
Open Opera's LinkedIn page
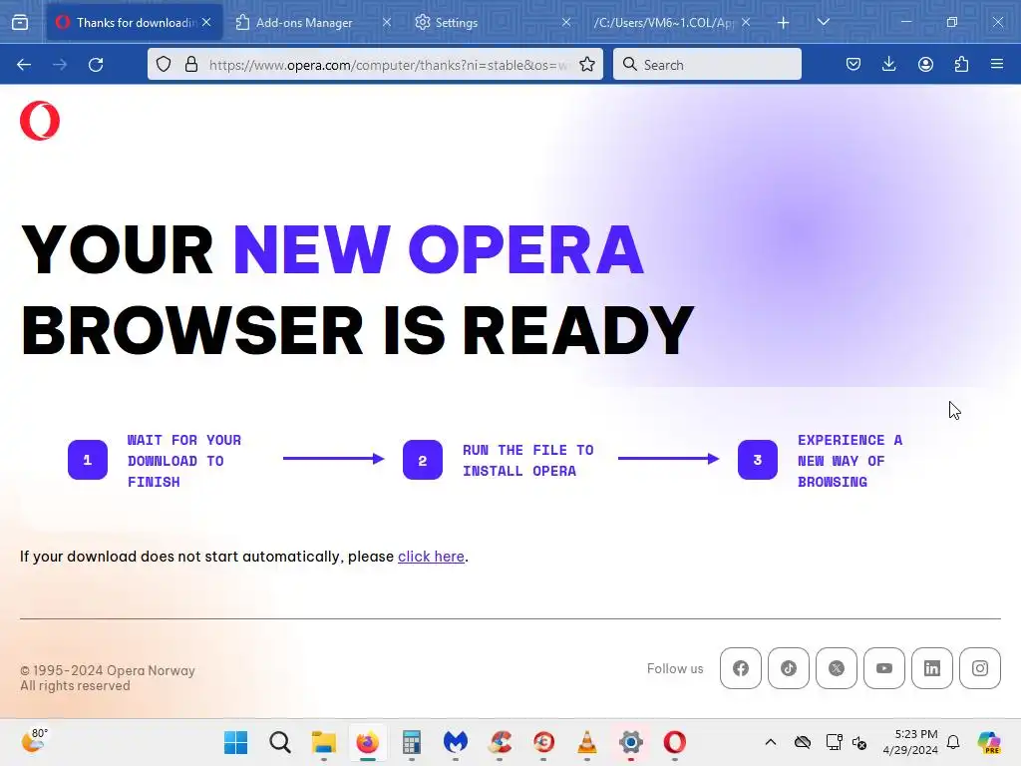click(x=932, y=668)
